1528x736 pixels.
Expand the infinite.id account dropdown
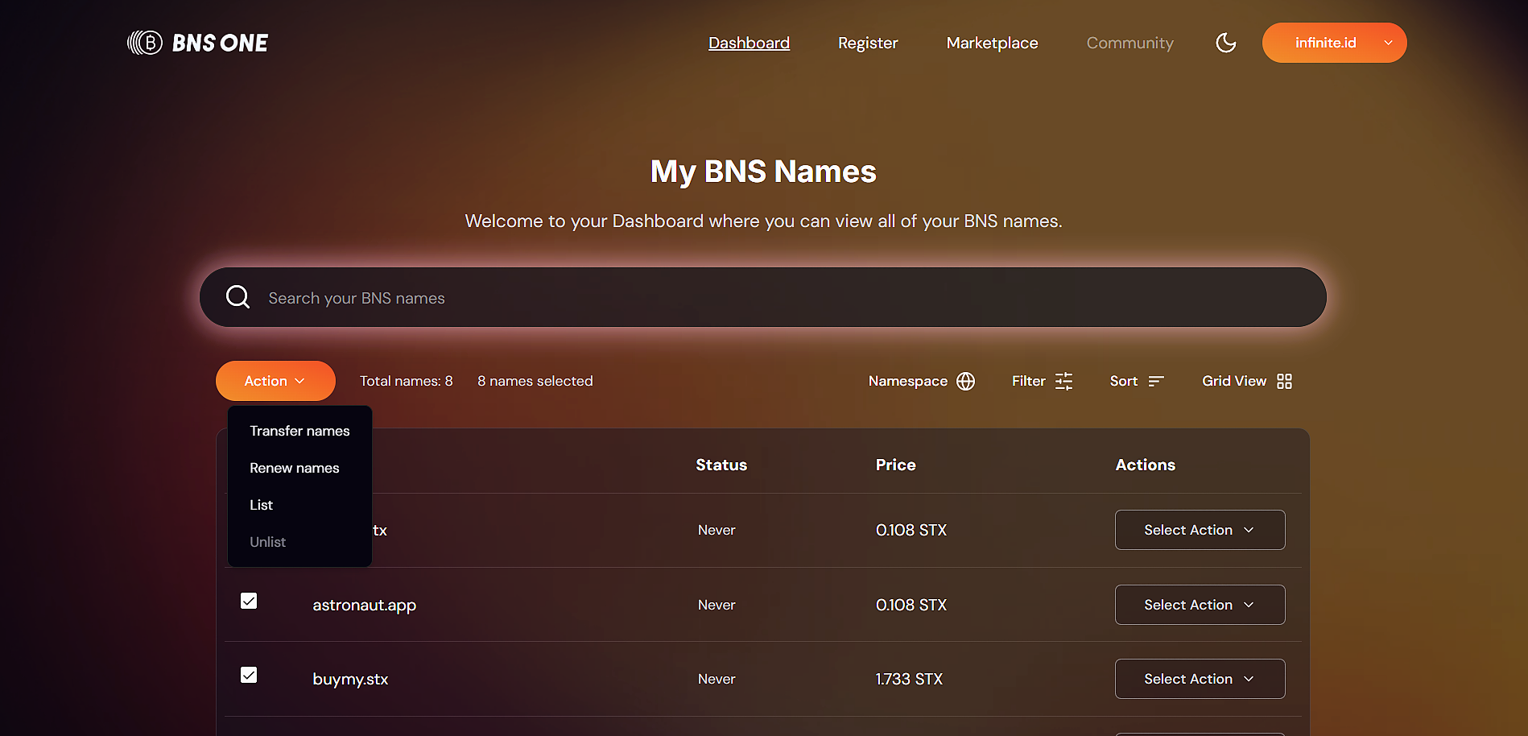(x=1334, y=43)
